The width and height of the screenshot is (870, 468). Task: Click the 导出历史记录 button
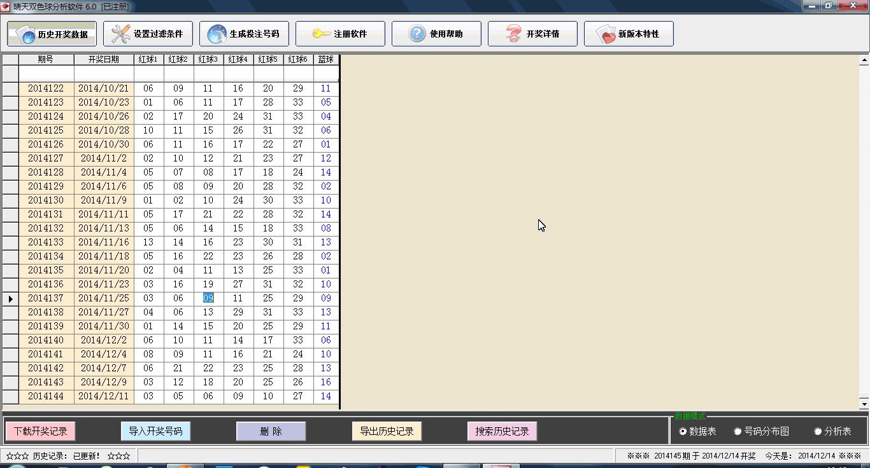pyautogui.click(x=387, y=431)
